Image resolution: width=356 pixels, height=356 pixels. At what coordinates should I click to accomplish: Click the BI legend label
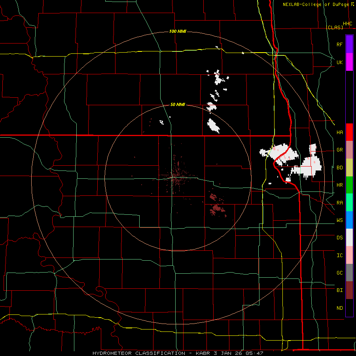[x=339, y=290]
